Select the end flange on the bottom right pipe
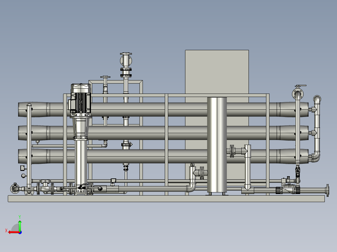Screen dimensions: 337x252 point(328,190)
